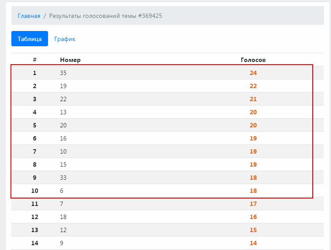Click the # column header
The image size is (331, 250).
click(x=34, y=60)
